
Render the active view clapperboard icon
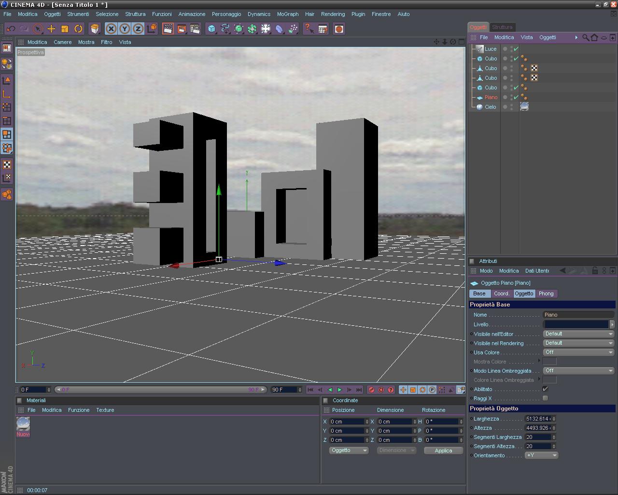pyautogui.click(x=168, y=29)
